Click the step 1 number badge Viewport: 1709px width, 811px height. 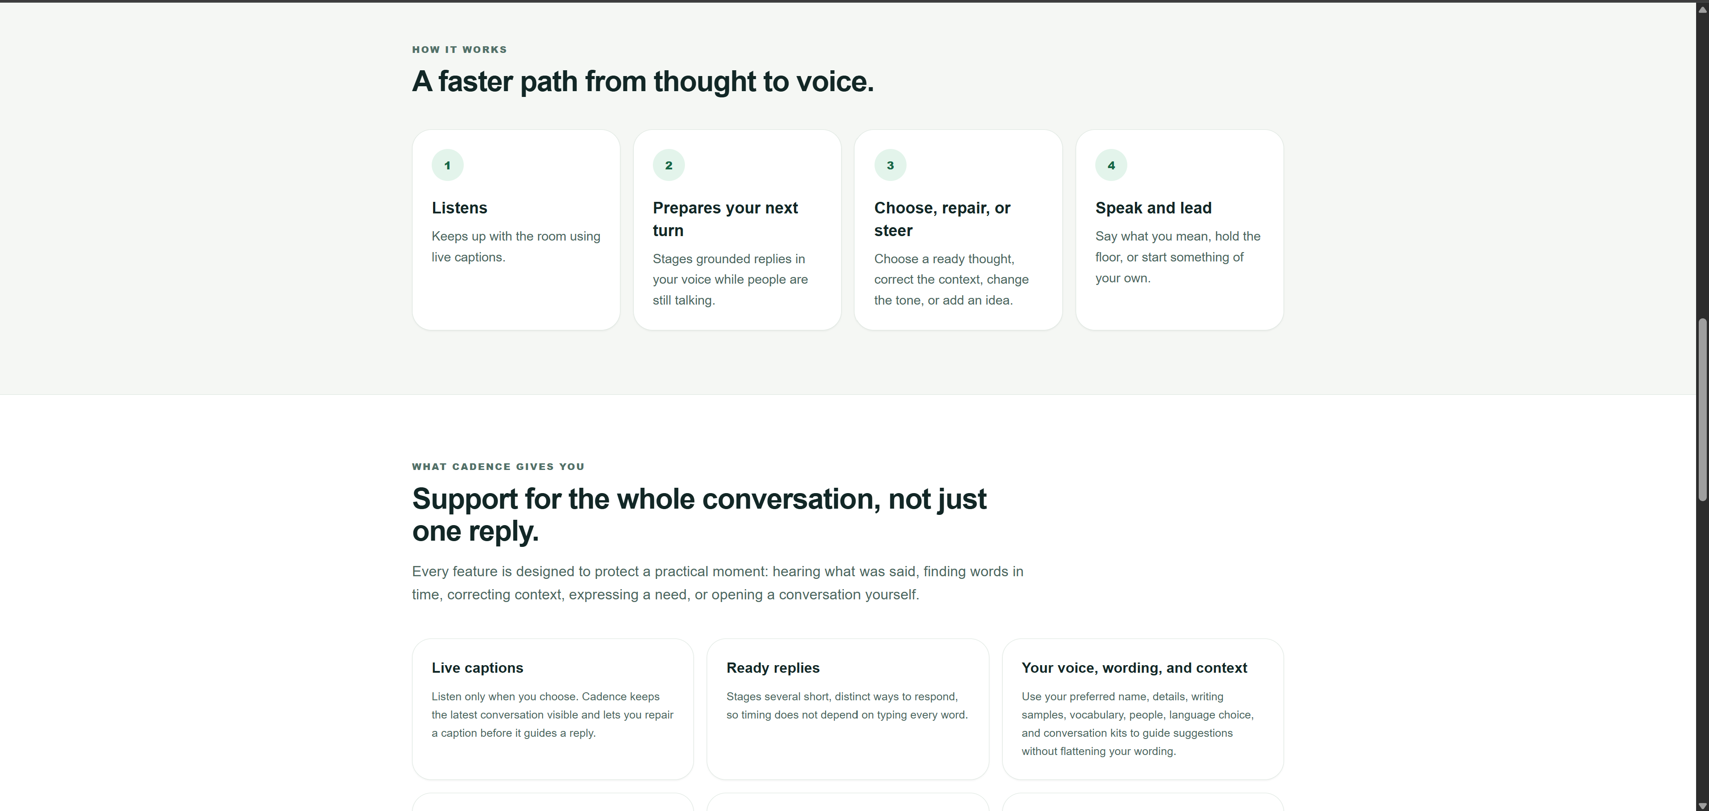pos(447,165)
